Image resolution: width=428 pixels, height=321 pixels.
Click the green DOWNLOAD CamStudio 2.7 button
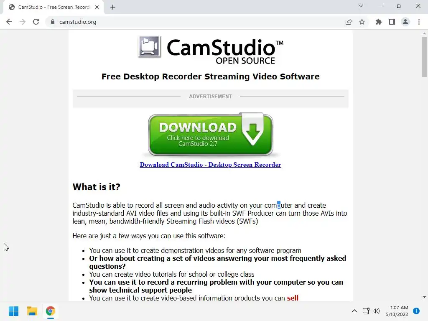(x=211, y=134)
